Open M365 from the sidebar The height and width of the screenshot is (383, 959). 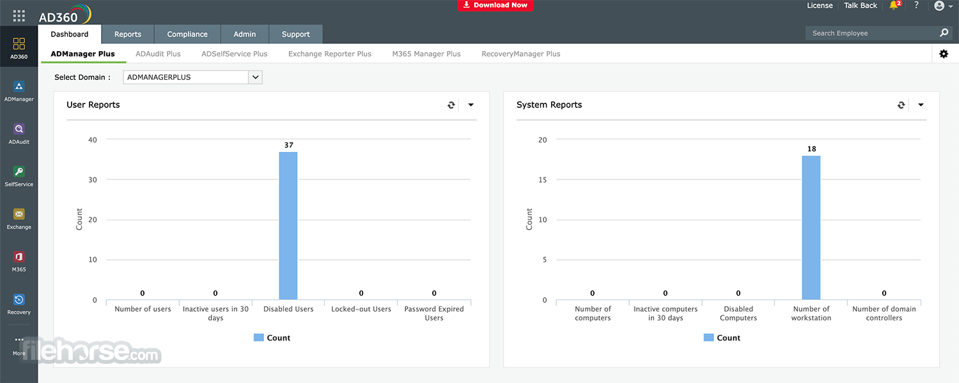pyautogui.click(x=19, y=262)
